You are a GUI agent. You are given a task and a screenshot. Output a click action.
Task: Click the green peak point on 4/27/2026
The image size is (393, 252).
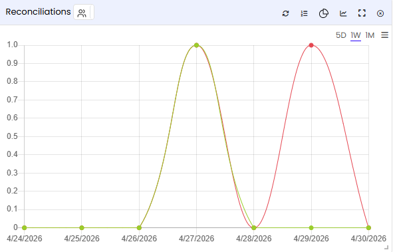click(x=197, y=45)
